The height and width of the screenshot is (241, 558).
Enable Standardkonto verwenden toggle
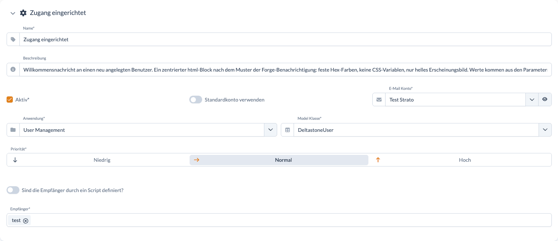tap(196, 100)
